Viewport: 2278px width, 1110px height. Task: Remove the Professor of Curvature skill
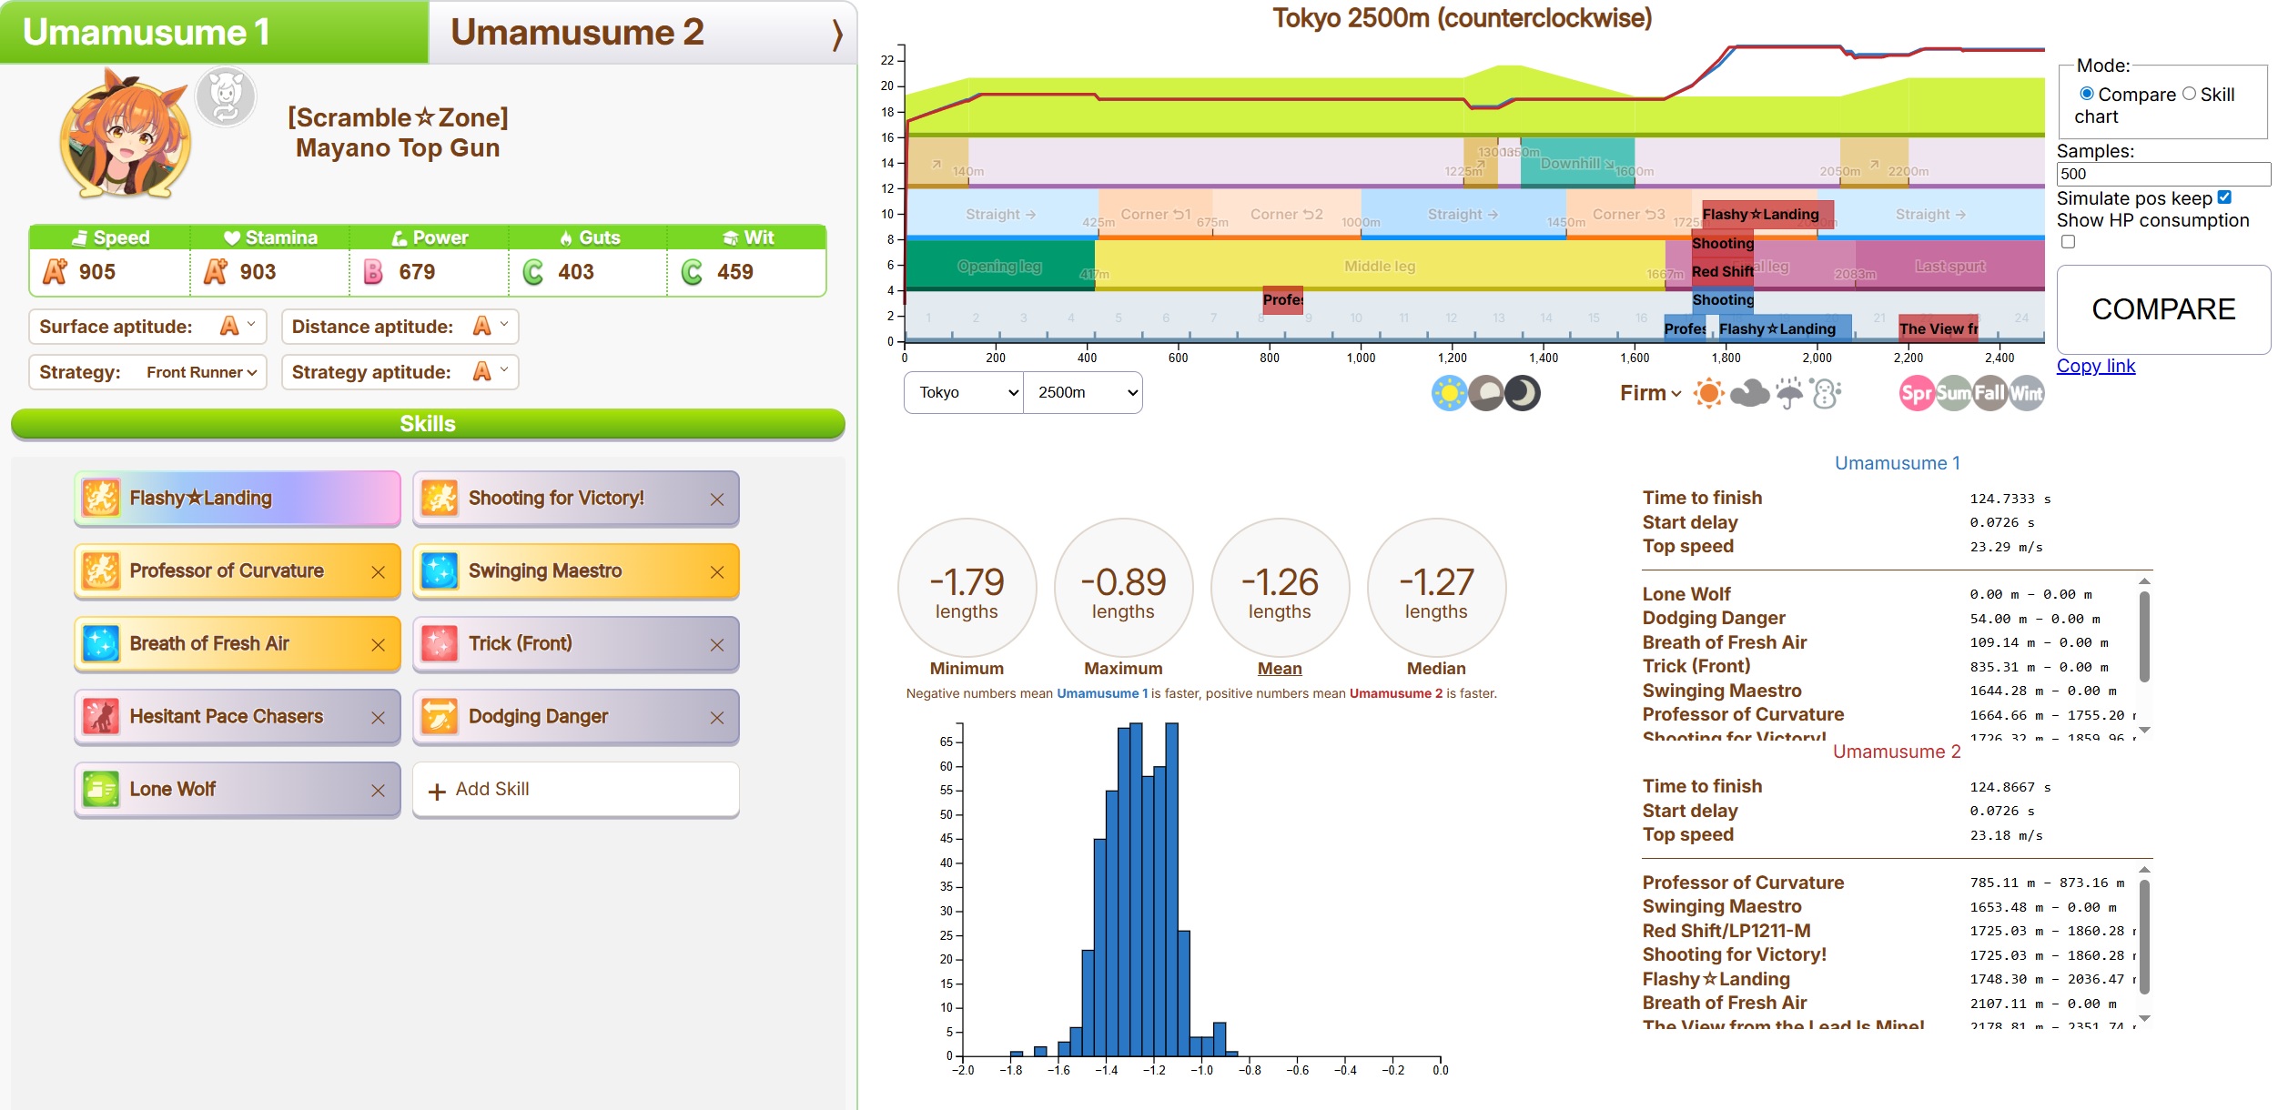[x=379, y=572]
